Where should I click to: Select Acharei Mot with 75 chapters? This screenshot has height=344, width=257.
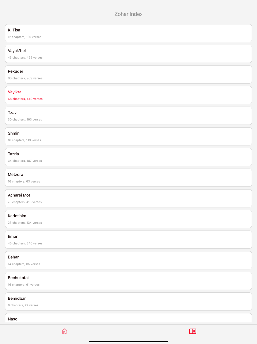tap(128, 198)
